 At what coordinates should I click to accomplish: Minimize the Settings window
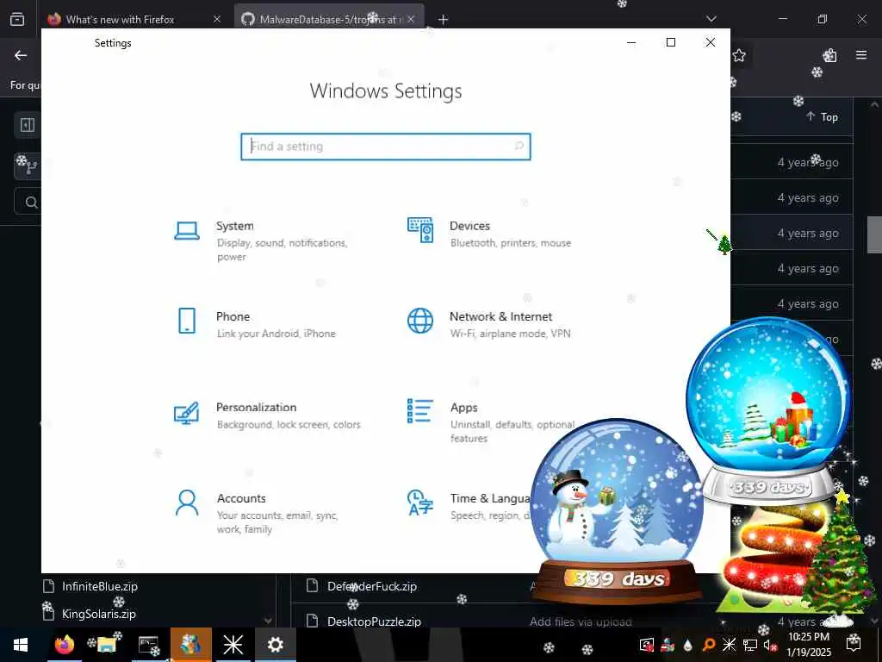631,43
